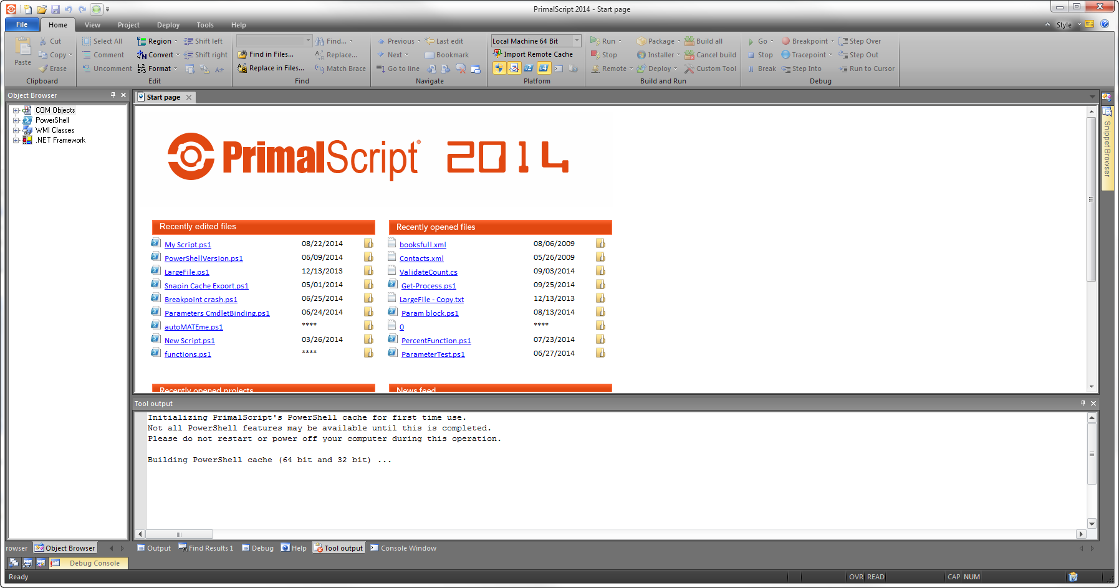This screenshot has width=1119, height=588.
Task: Click Run to Cursor in Debug group
Action: 867,69
